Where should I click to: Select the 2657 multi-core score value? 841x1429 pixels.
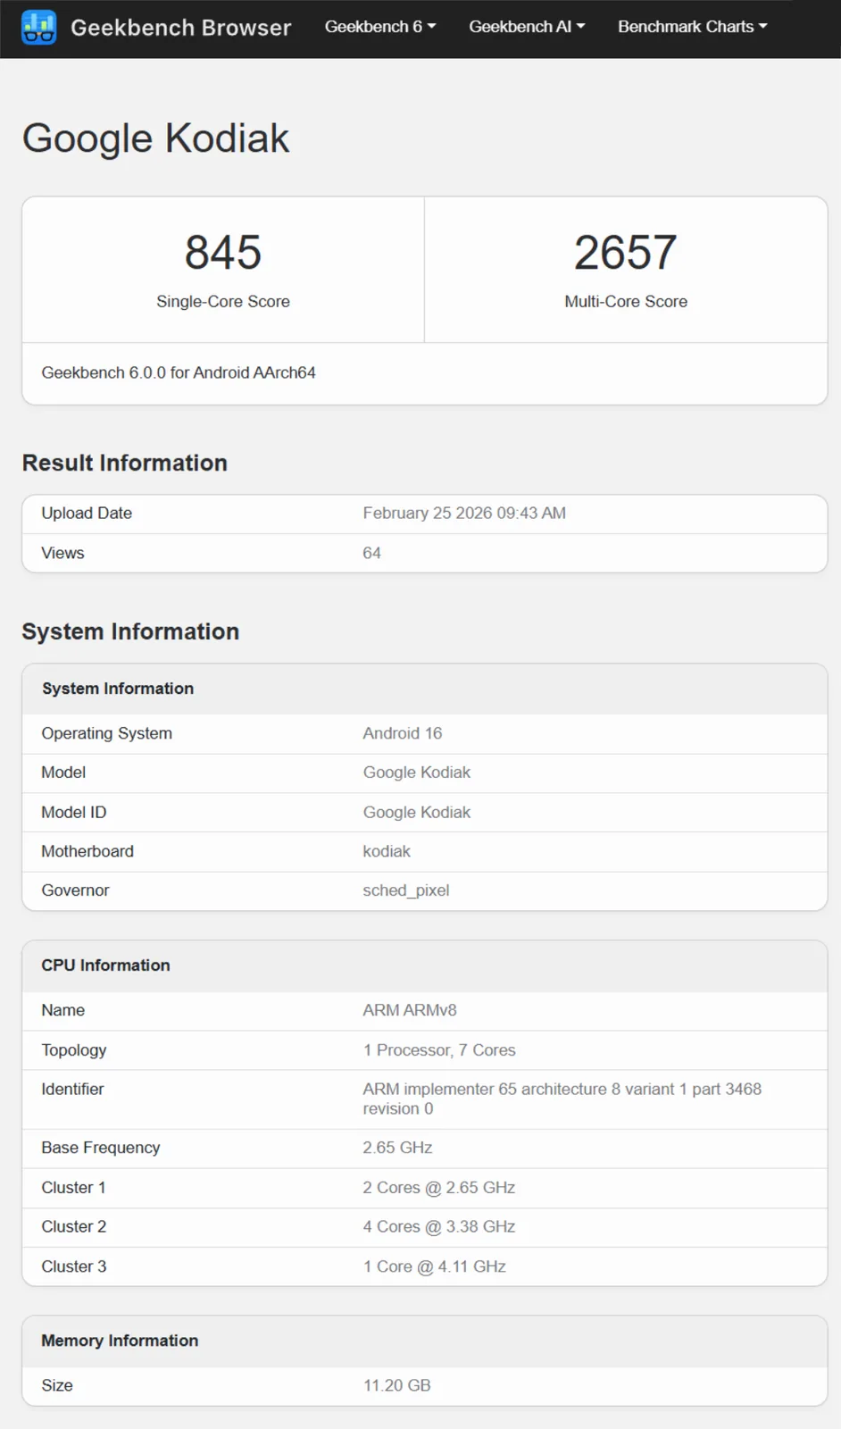point(625,252)
